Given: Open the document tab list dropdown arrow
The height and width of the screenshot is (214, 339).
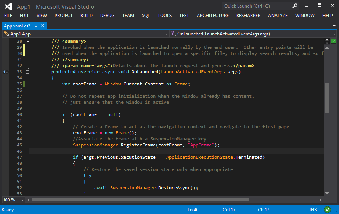Looking at the screenshot, I should tap(334, 26).
